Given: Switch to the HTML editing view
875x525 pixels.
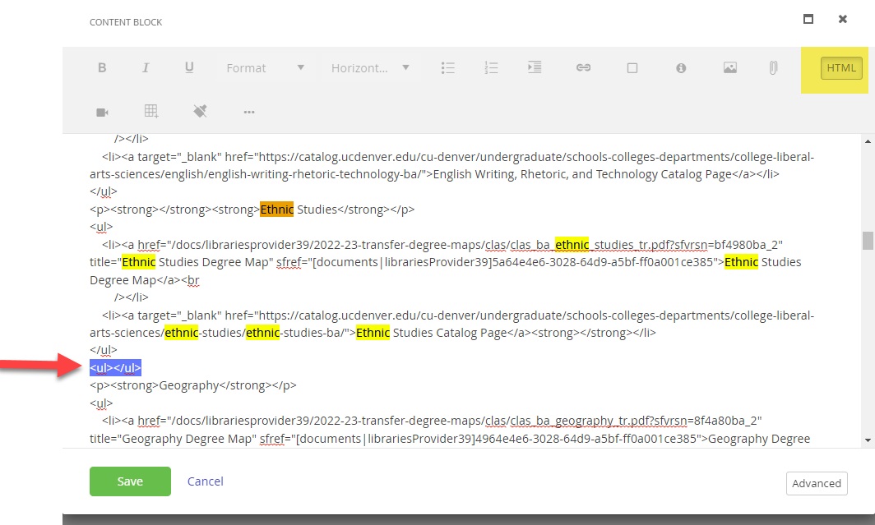Looking at the screenshot, I should pos(840,68).
